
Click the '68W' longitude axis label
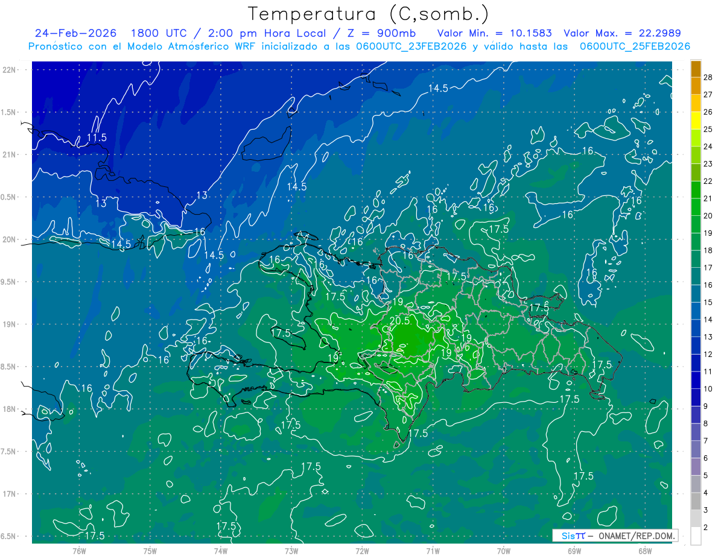pyautogui.click(x=645, y=551)
